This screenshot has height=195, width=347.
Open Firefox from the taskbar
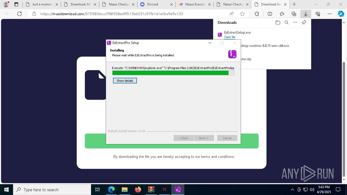tap(138, 190)
